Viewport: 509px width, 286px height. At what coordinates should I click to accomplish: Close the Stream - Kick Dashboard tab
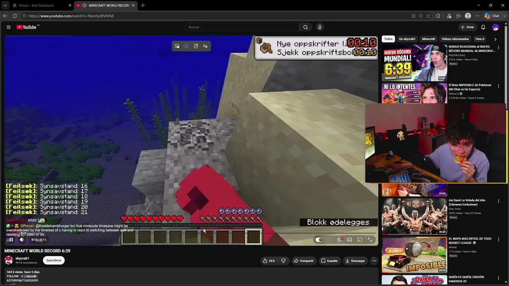(70, 5)
